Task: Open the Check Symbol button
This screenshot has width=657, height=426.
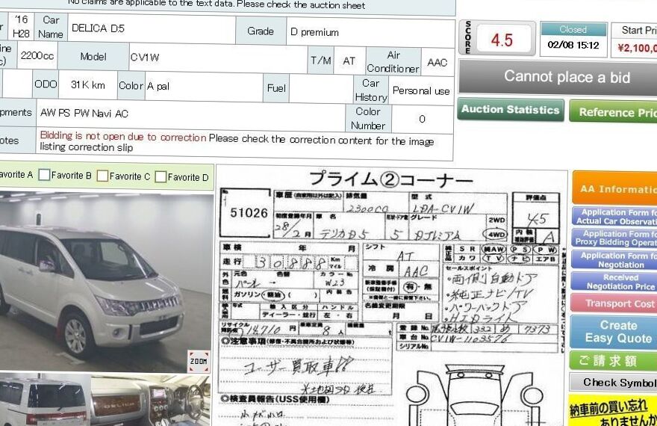Action: tap(613, 383)
